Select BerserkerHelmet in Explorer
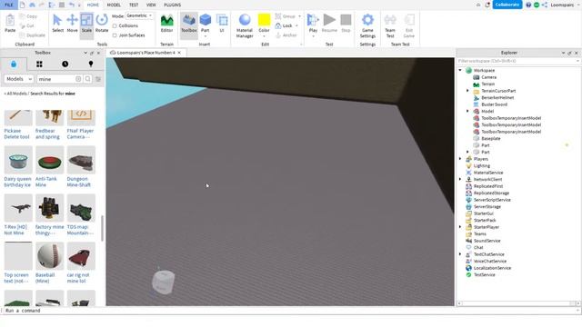582x327 pixels. tap(497, 97)
